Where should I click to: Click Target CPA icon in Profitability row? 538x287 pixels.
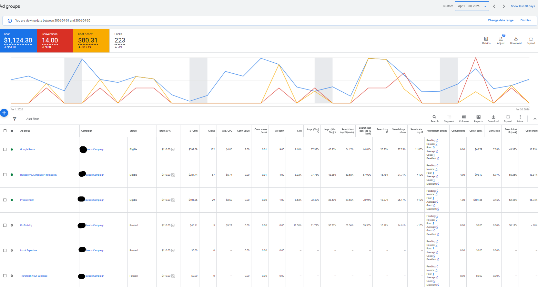[173, 225]
